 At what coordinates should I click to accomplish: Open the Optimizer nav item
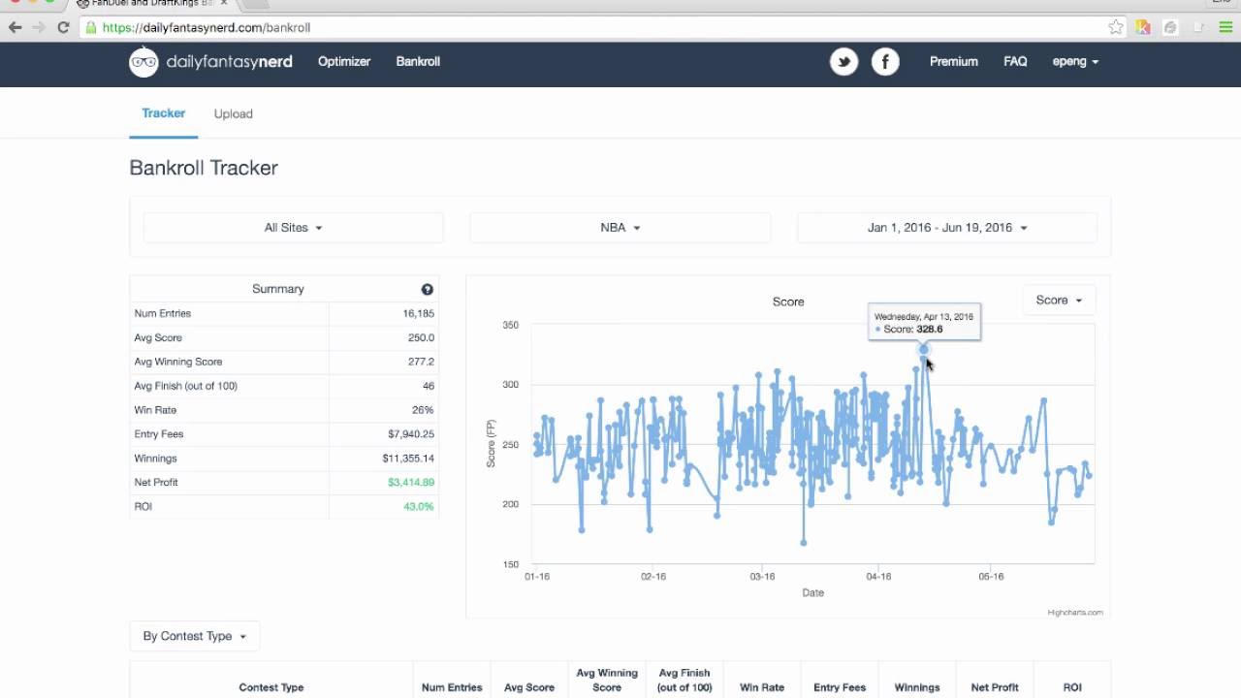tap(344, 61)
